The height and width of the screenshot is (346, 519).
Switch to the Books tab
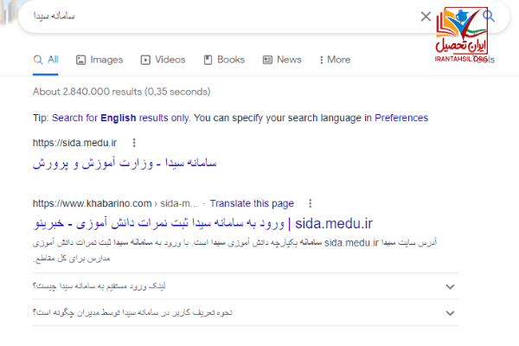pos(224,60)
